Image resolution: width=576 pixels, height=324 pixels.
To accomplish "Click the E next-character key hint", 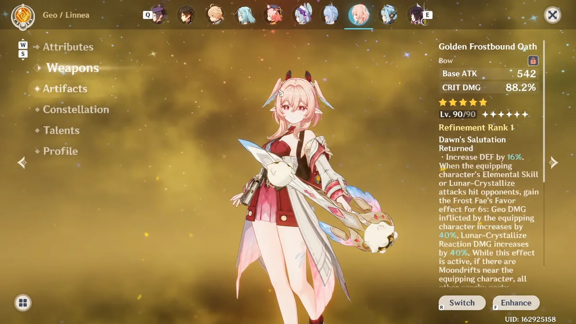I will 427,15.
